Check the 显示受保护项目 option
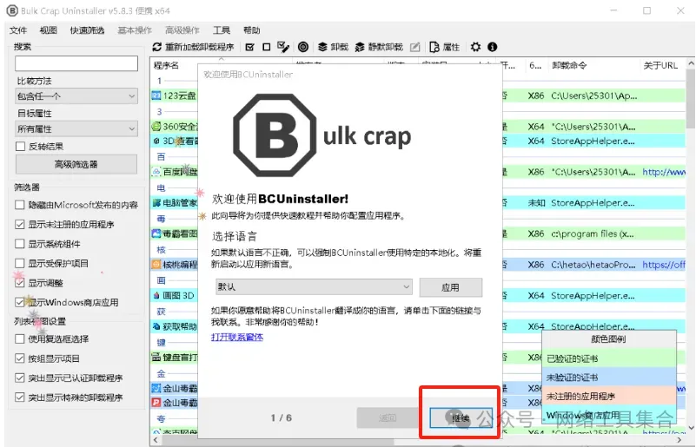The height and width of the screenshot is (447, 696). click(19, 263)
